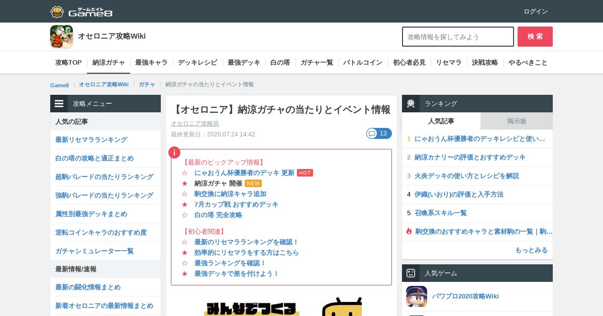Open 7月カップ戦 おすすめデッキ link
Image resolution: width=603 pixels, height=316 pixels.
tap(236, 204)
